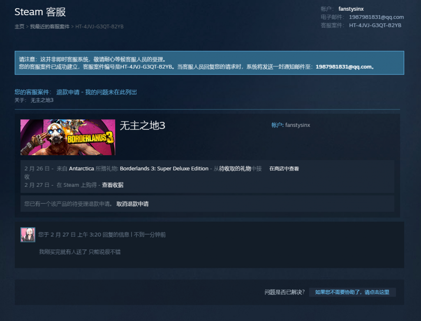Click gifter name Antarctica
This screenshot has height=321, width=421.
click(81, 169)
